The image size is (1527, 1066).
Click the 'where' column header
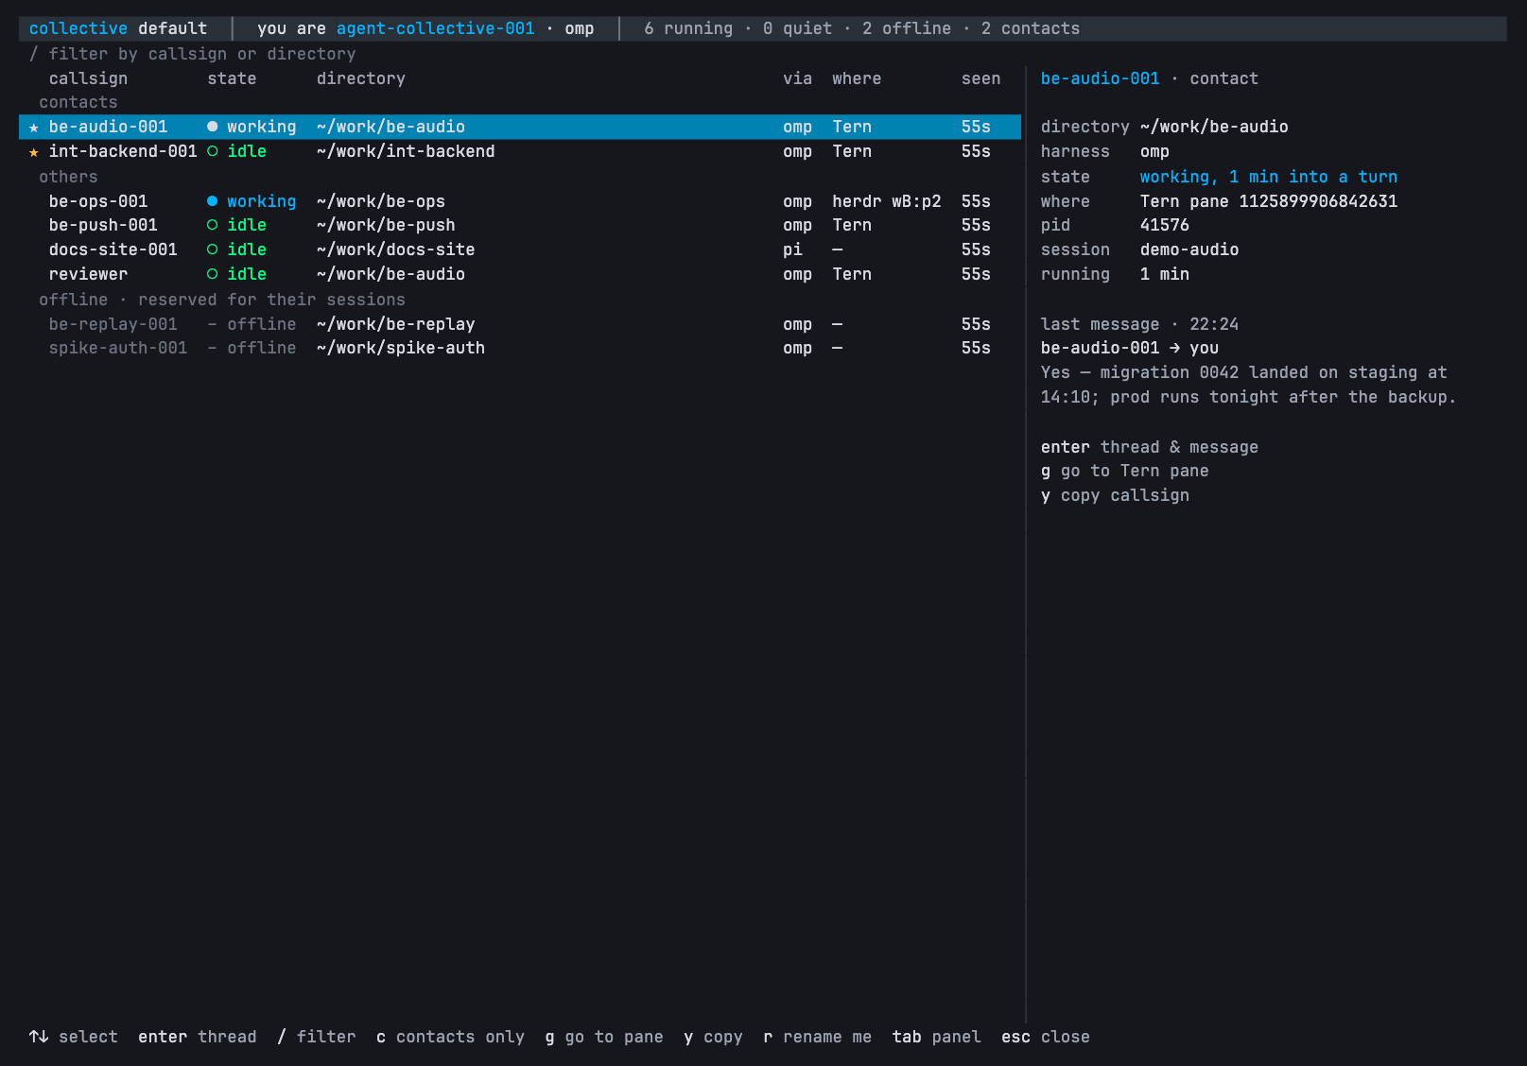pos(857,78)
